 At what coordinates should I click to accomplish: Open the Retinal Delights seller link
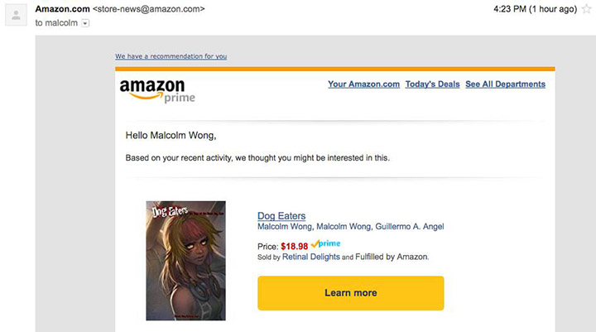[x=310, y=257]
